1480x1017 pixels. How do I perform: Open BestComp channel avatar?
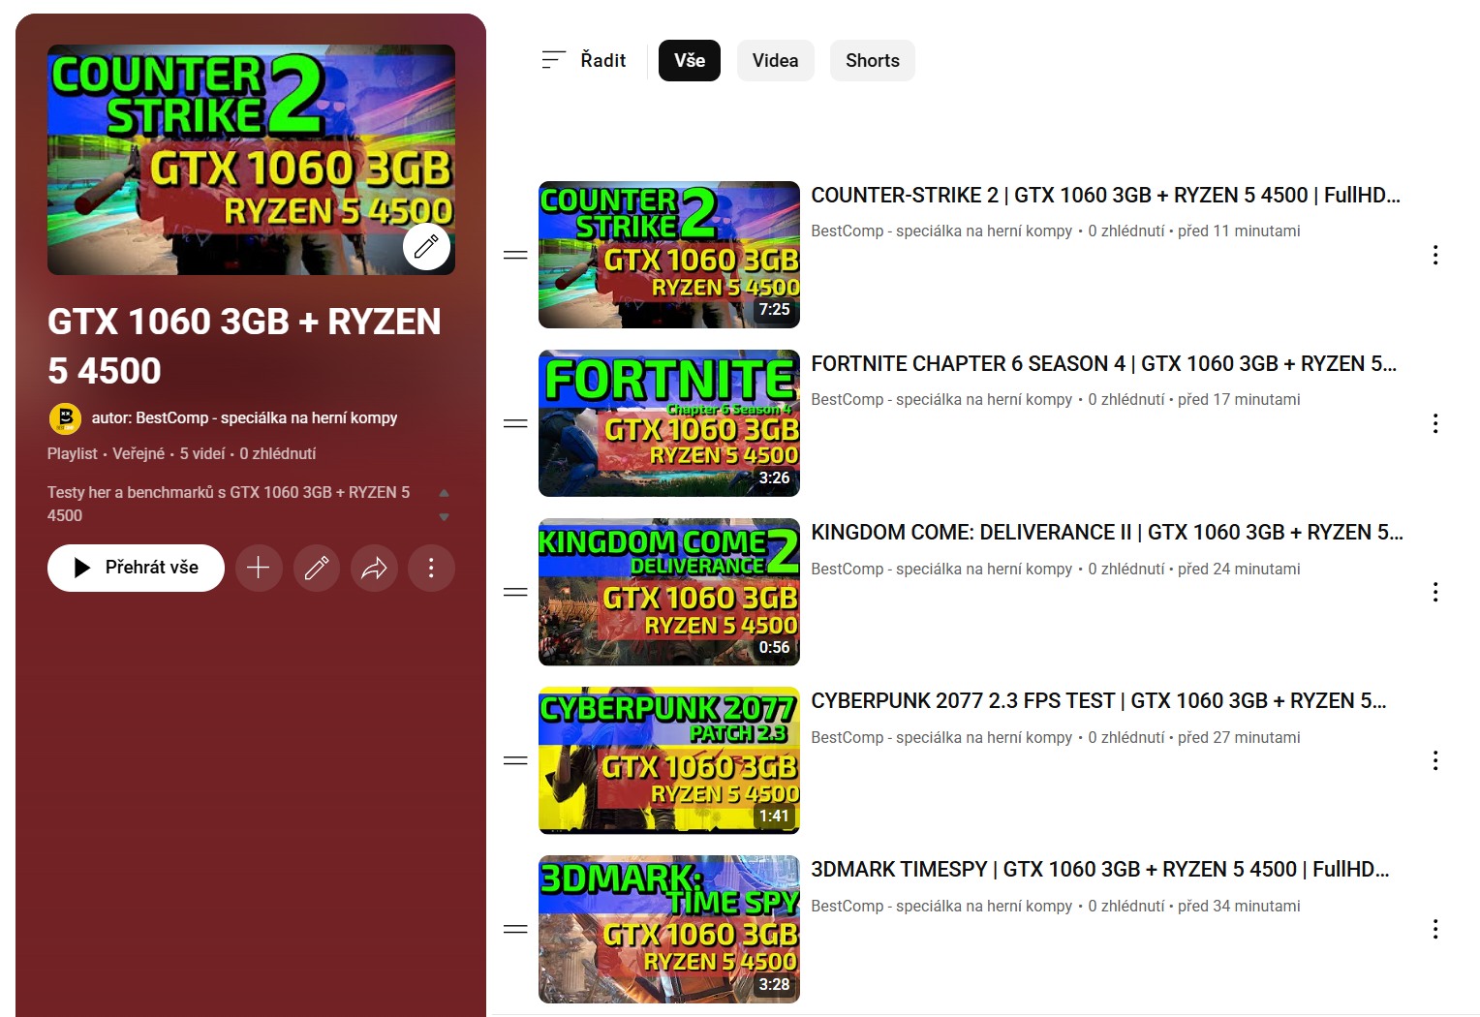coord(65,418)
